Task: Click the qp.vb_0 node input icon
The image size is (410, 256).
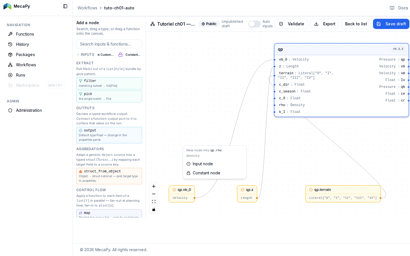Action: [174, 190]
